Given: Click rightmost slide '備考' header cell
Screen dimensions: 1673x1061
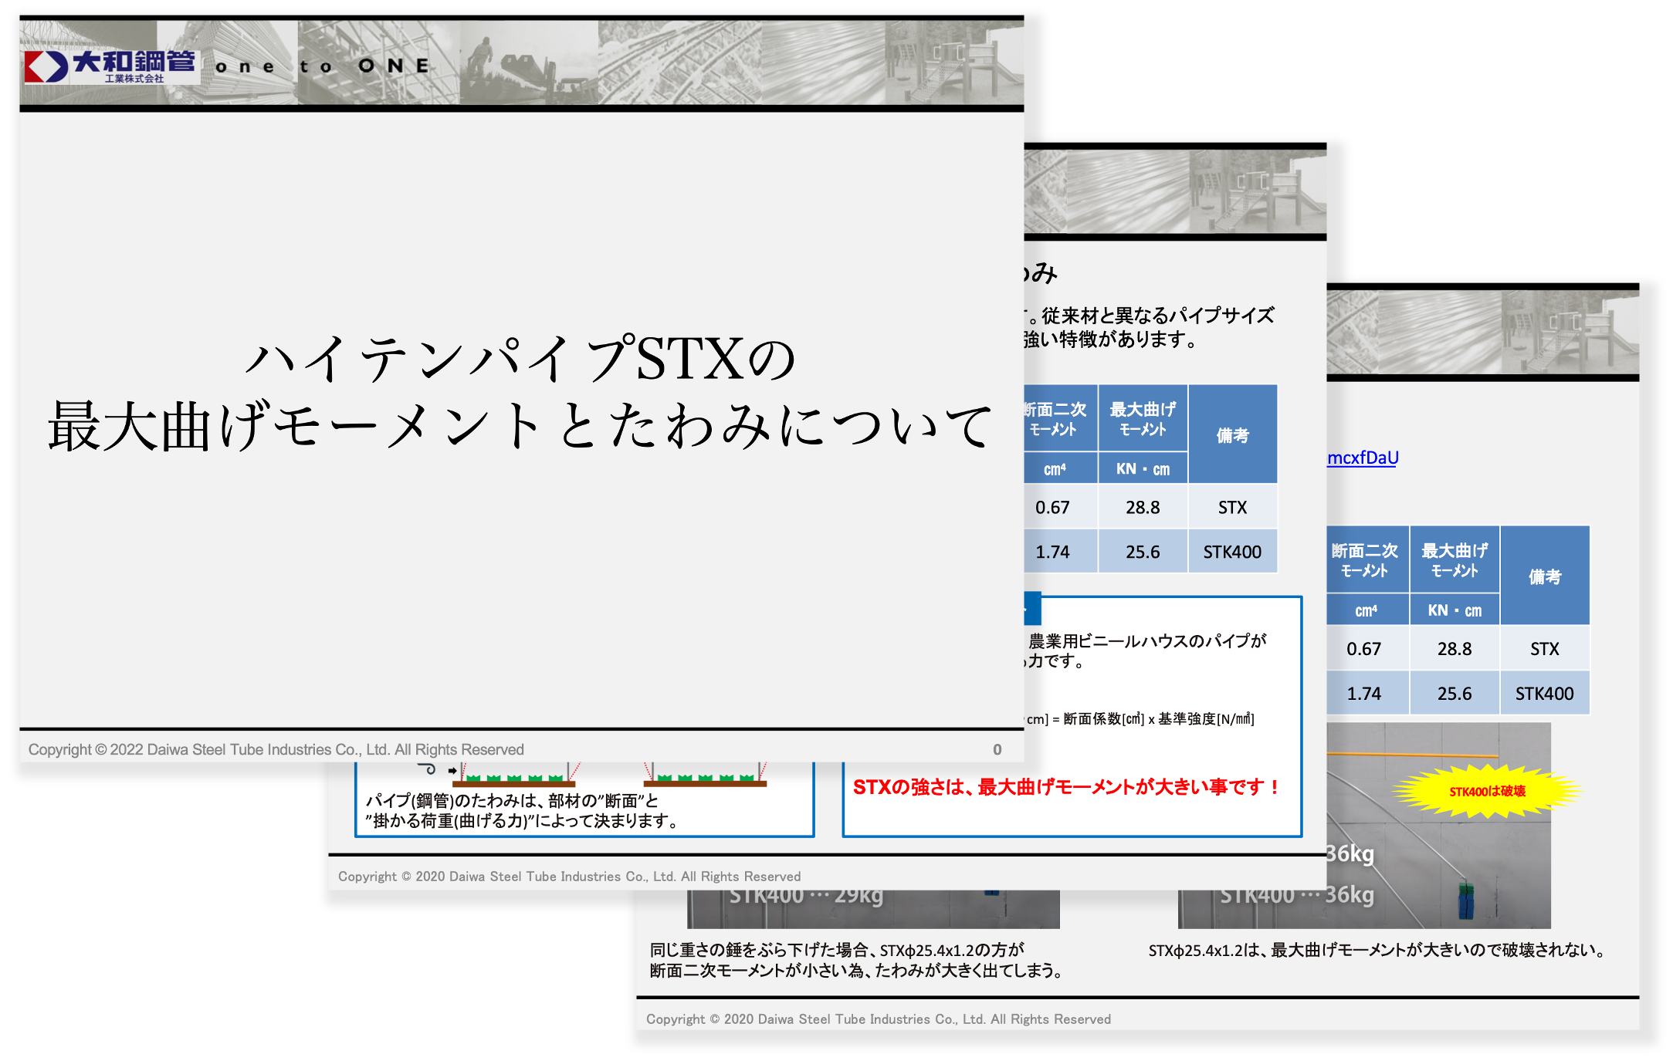Looking at the screenshot, I should tap(1545, 576).
